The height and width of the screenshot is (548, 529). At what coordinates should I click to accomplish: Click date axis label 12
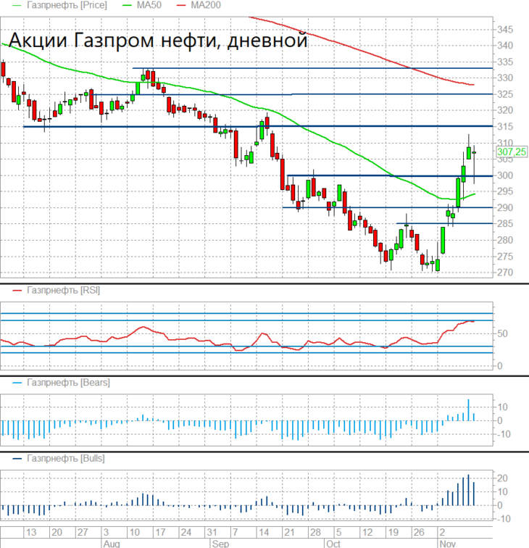(367, 533)
